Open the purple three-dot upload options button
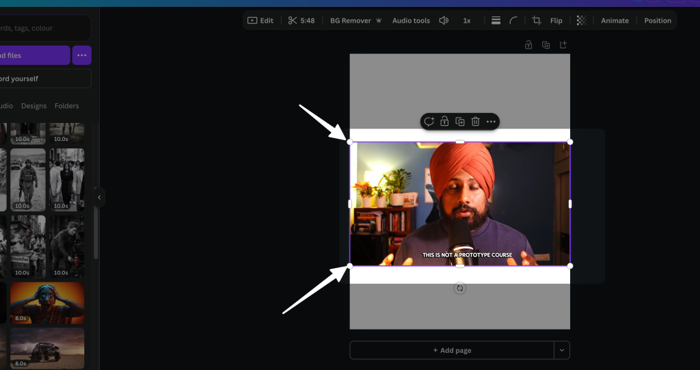Image resolution: width=700 pixels, height=370 pixels. click(x=82, y=55)
